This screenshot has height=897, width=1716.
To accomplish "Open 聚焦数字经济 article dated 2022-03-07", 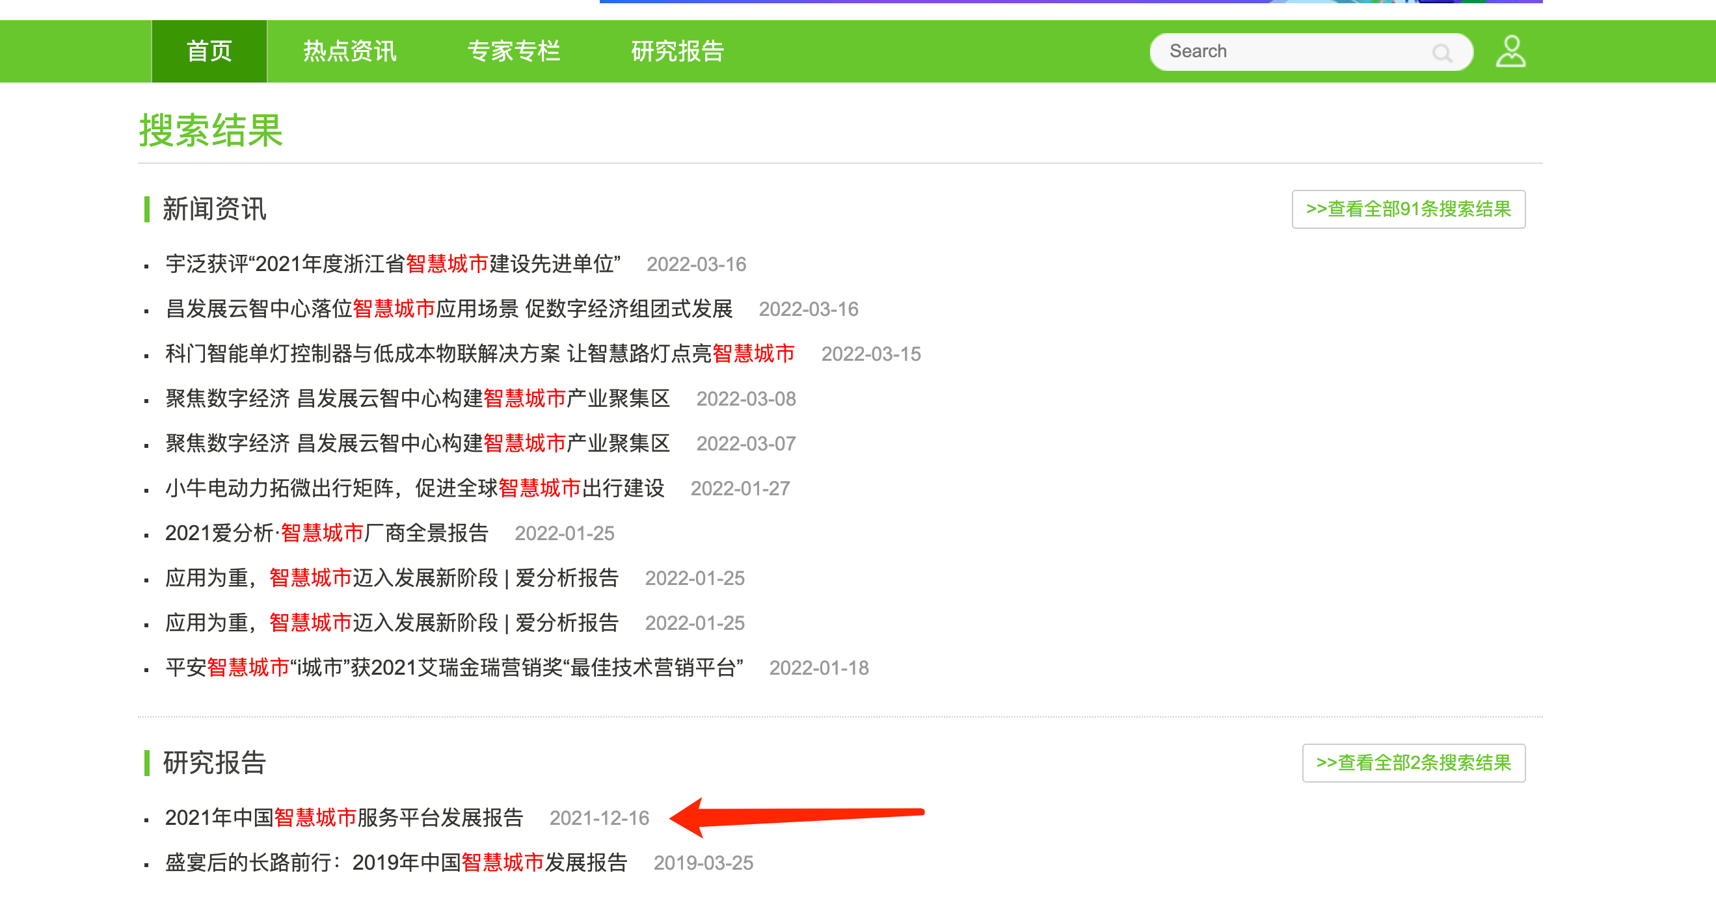I will point(417,443).
